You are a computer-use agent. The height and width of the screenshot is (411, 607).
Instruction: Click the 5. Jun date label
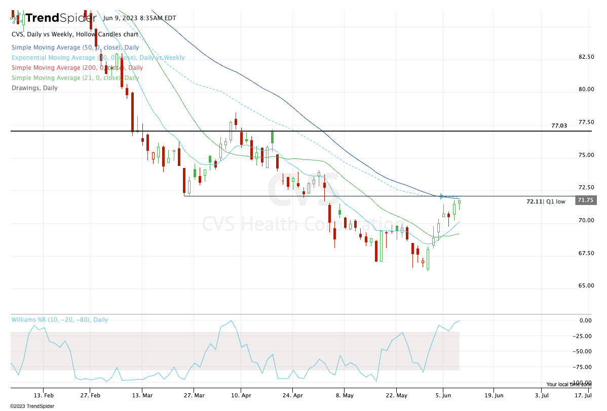click(443, 395)
